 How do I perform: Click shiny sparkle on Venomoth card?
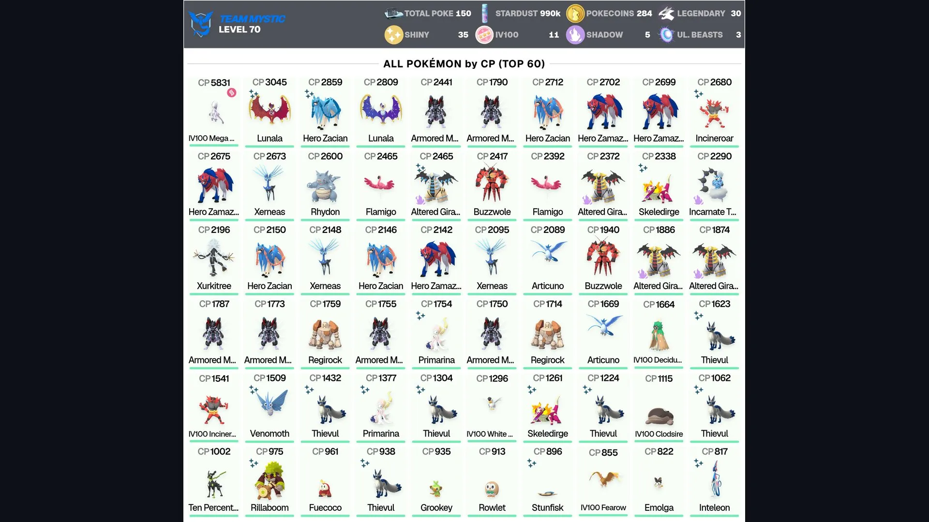tap(254, 390)
